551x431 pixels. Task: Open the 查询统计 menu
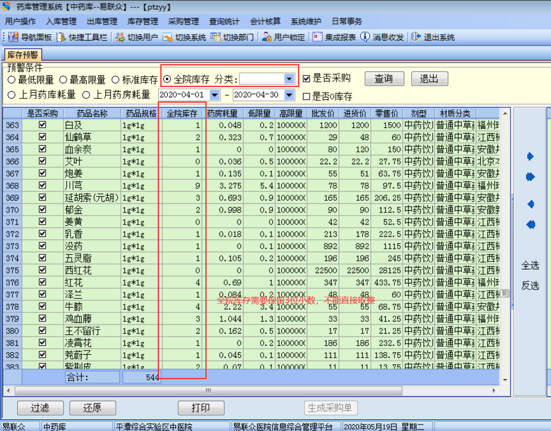pos(224,22)
